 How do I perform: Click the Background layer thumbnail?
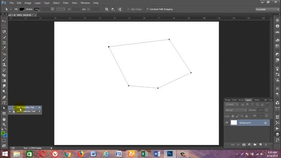[234, 123]
